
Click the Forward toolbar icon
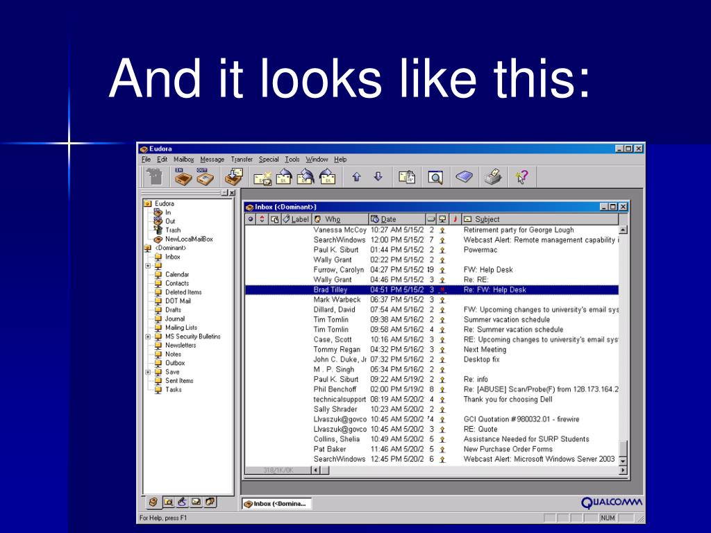[x=327, y=177]
